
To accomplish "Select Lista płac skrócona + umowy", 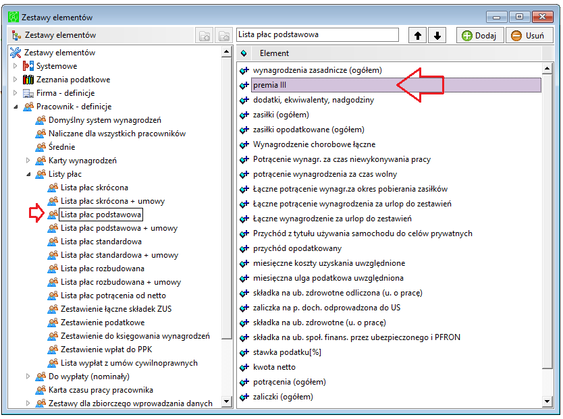I will tap(113, 201).
